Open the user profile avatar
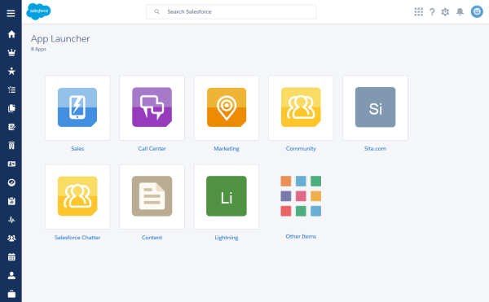Screen dimensions: 489x302 (477, 12)
